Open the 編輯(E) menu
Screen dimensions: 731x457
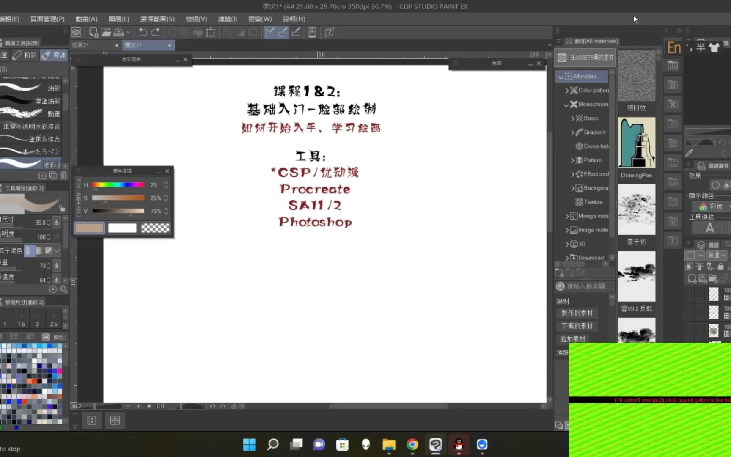9,19
